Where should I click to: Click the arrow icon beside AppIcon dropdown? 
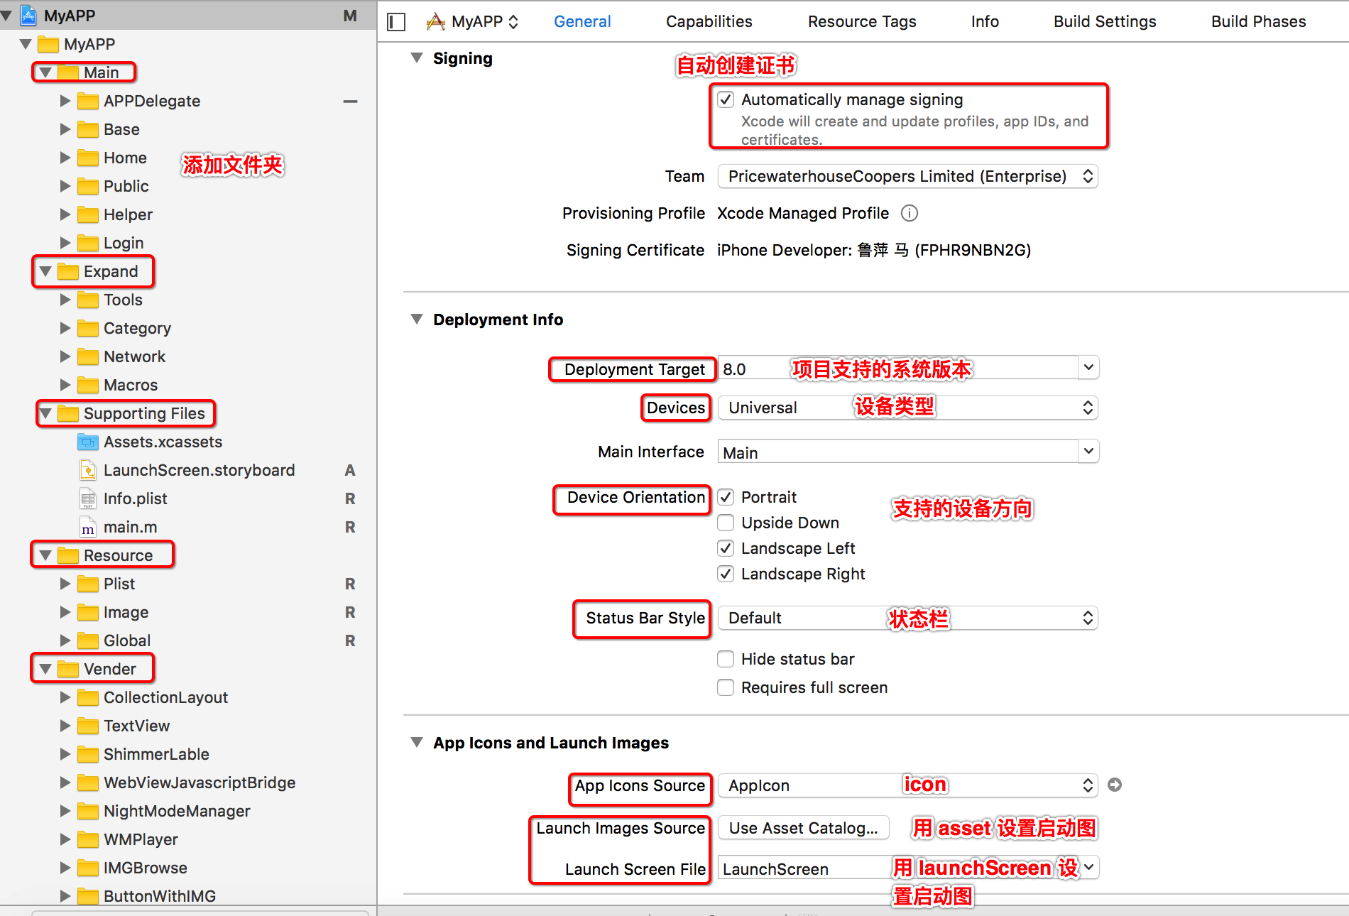click(x=1115, y=785)
